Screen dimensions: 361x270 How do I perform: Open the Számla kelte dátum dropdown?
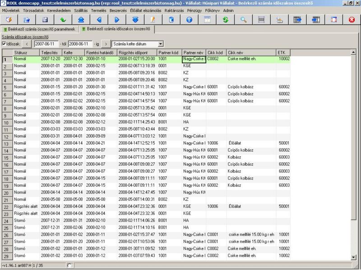(x=161, y=44)
